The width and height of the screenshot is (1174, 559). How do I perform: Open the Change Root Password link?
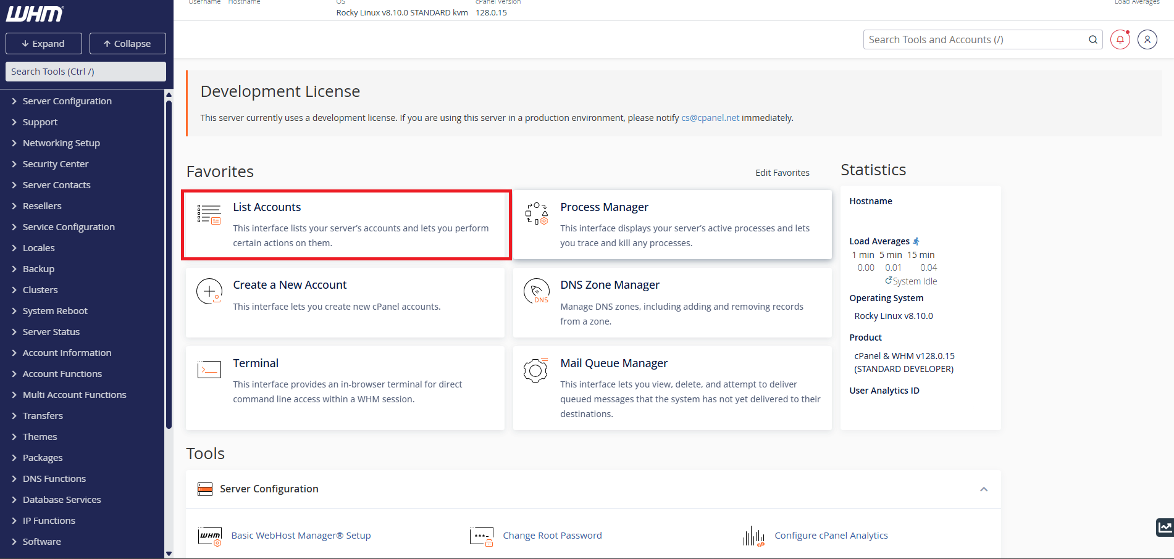point(552,536)
